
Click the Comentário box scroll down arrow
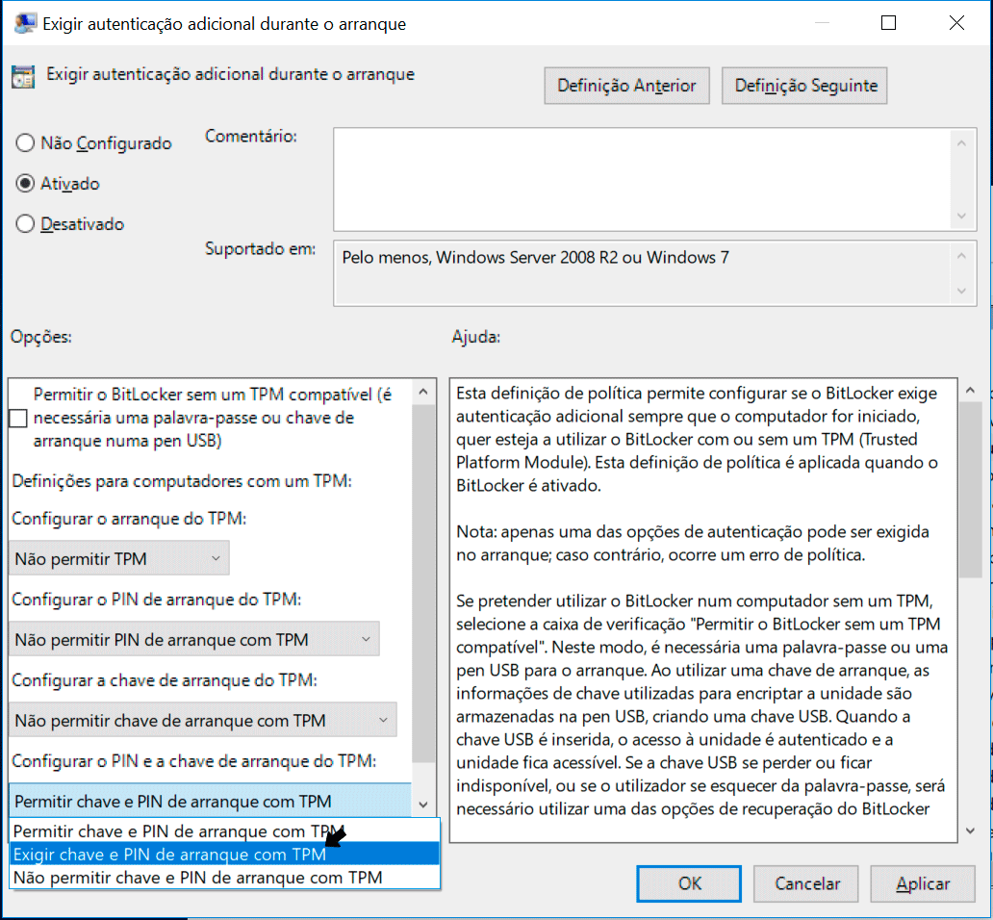pyautogui.click(x=961, y=216)
